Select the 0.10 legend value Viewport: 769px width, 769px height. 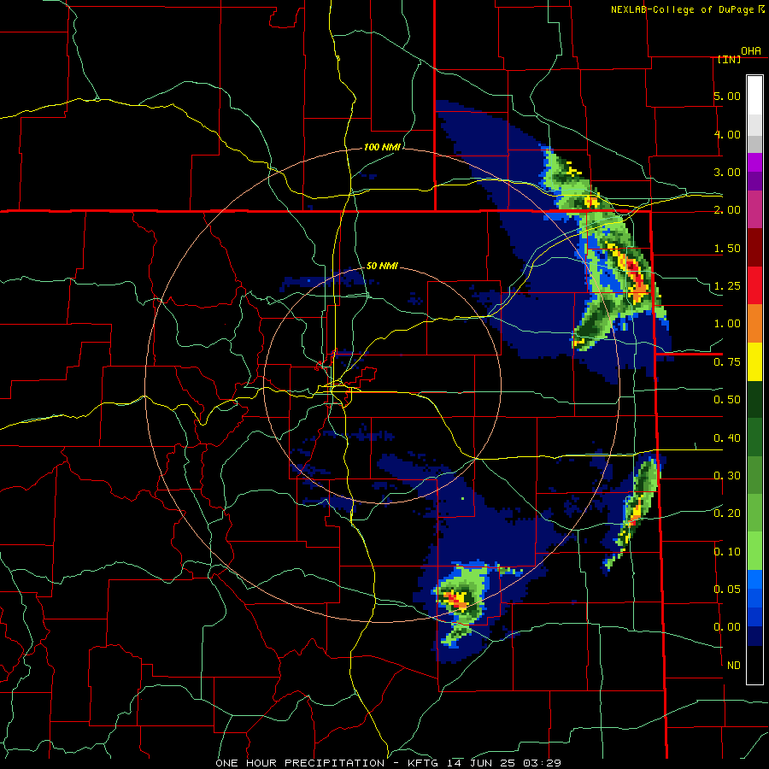pyautogui.click(x=727, y=552)
